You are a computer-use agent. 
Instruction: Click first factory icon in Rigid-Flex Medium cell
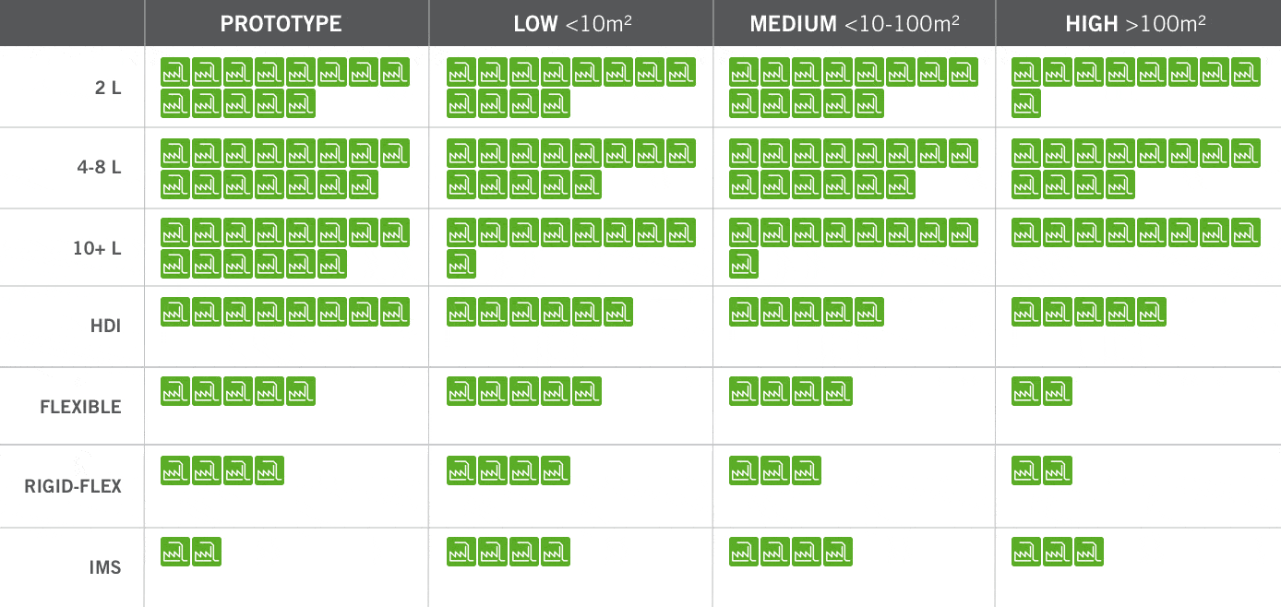744,470
